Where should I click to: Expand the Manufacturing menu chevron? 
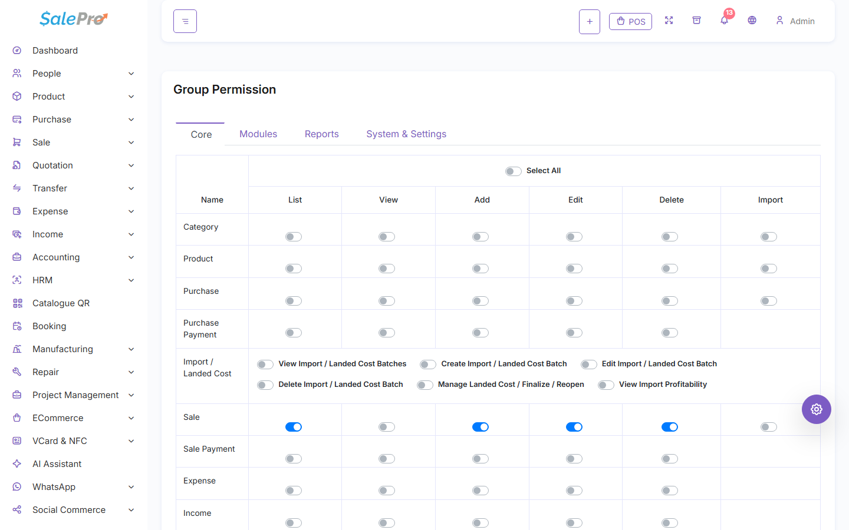click(x=131, y=349)
